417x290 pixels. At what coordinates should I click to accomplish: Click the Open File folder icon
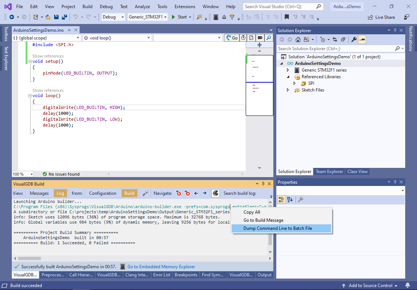tap(48, 17)
